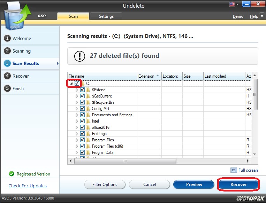Viewport: 266px width, 203px height.
Task: Open the Help menu
Action: pyautogui.click(x=254, y=16)
